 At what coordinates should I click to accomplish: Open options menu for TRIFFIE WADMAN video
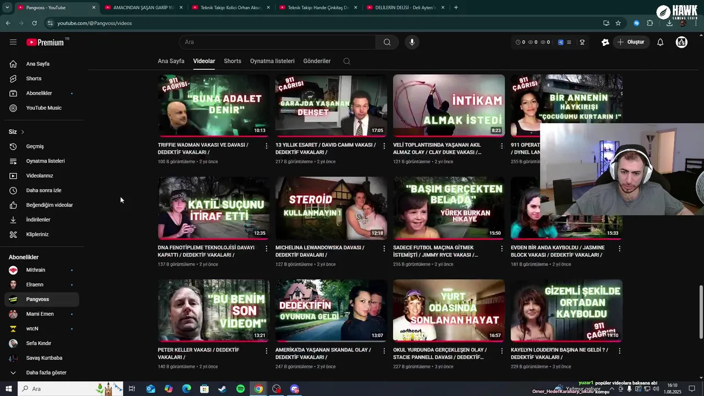pyautogui.click(x=266, y=146)
